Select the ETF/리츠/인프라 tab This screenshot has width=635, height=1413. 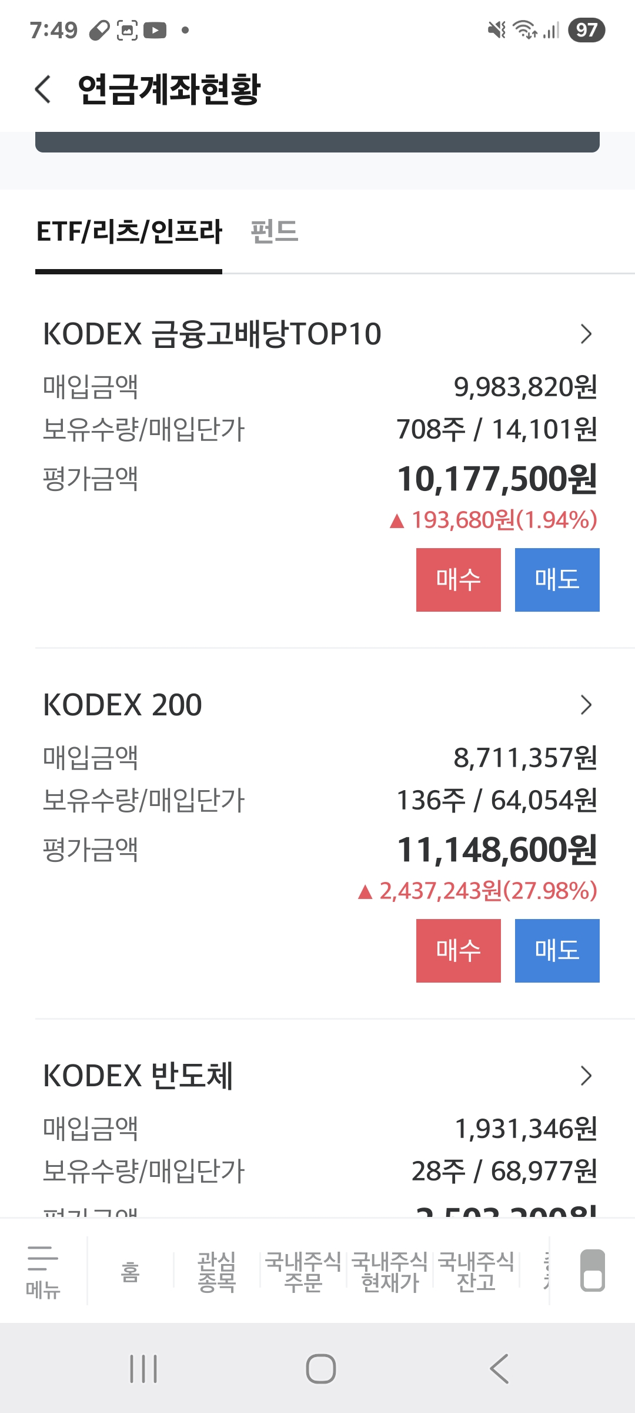coord(129,231)
